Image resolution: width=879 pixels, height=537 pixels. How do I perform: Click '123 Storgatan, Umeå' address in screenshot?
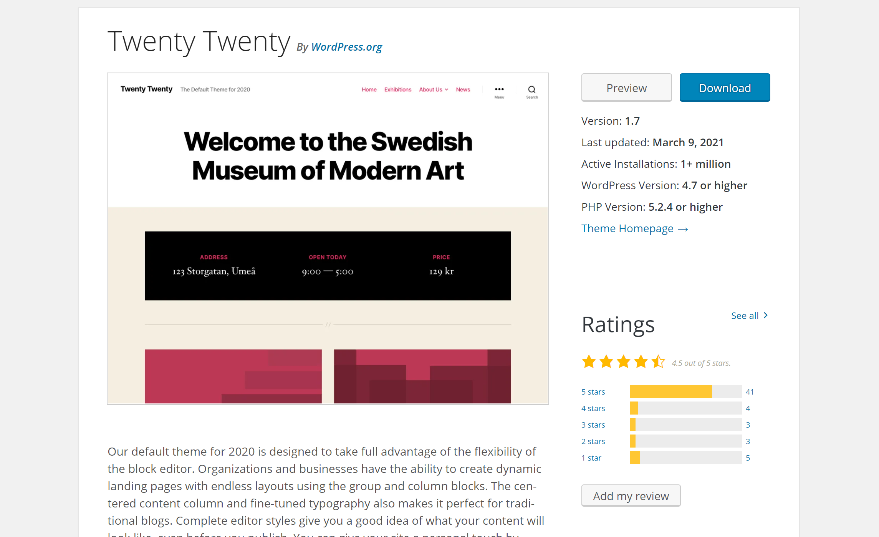click(214, 271)
